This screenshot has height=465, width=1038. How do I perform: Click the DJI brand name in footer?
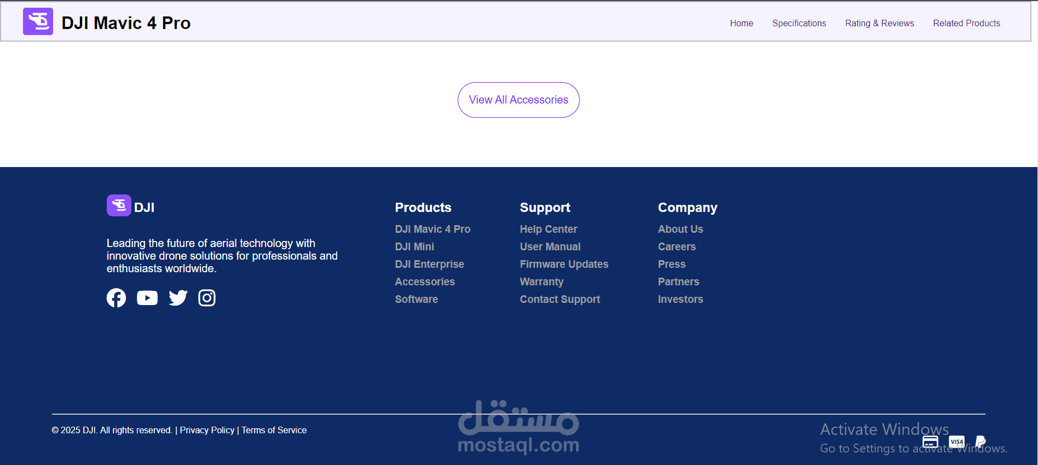(144, 208)
